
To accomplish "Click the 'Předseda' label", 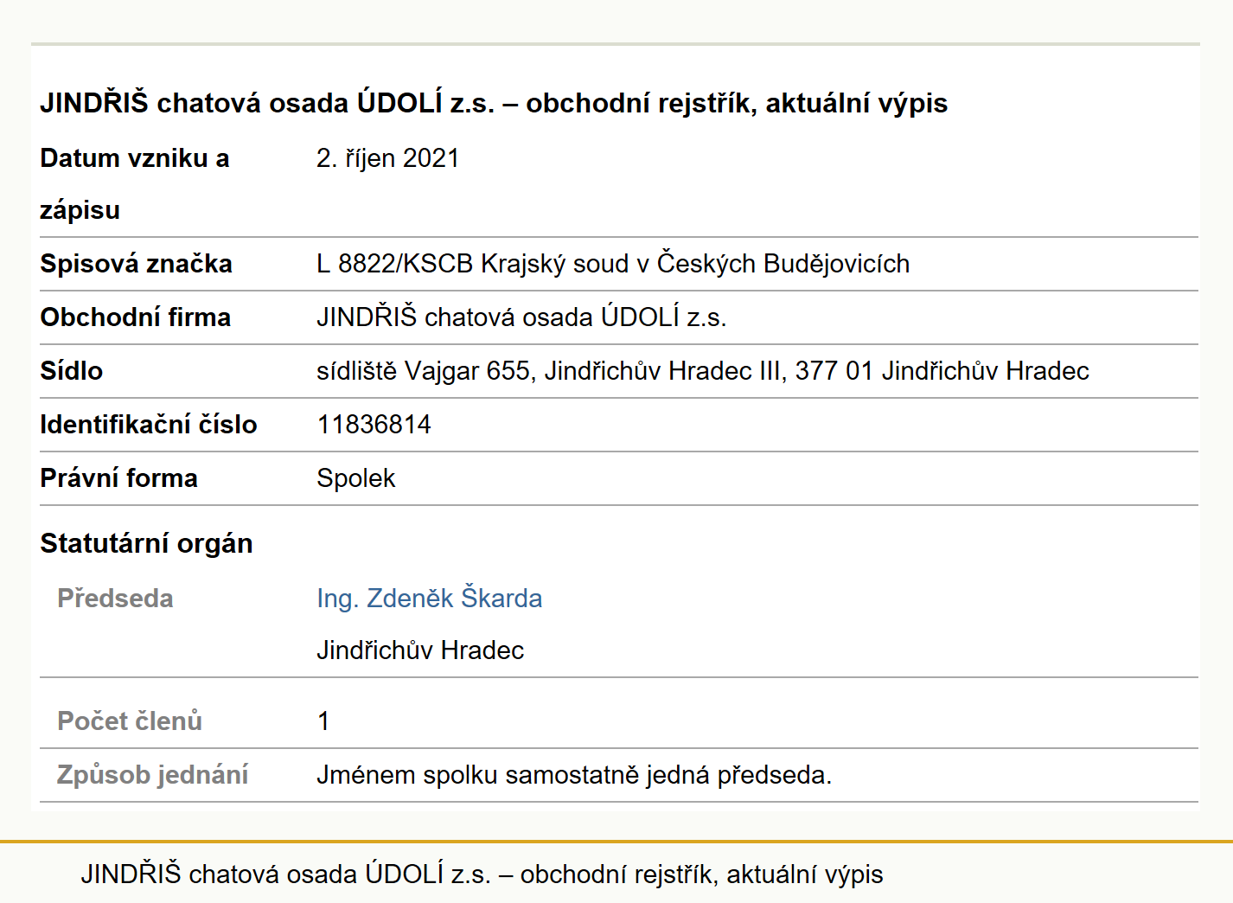I will tap(115, 598).
